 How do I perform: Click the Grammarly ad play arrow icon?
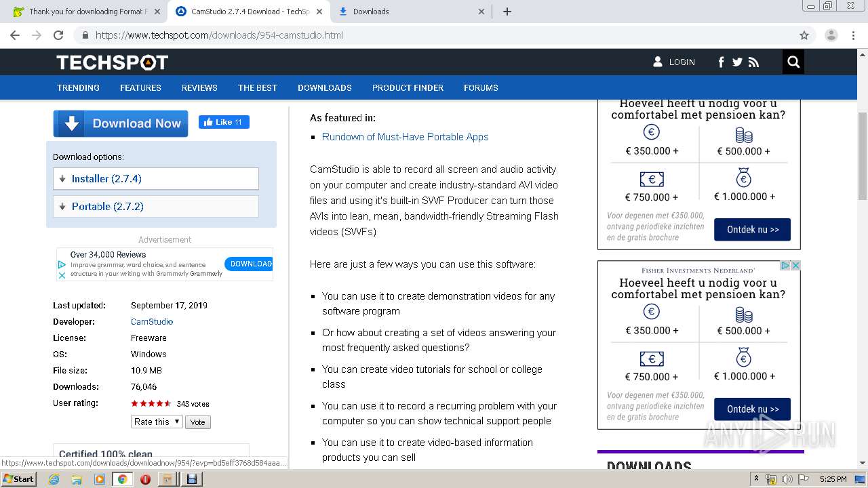pos(62,265)
